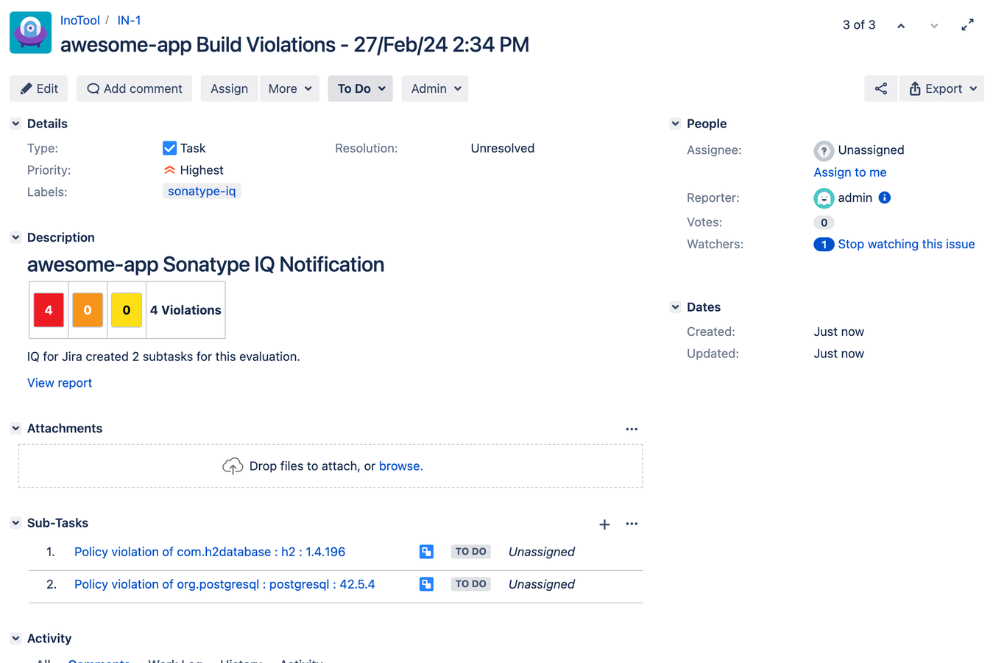
Task: Collapse the People section
Action: [x=675, y=124]
